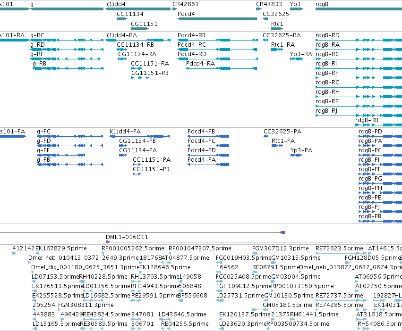Select the rdgB-RI transcript label
This screenshot has height=331, width=402.
point(326,64)
